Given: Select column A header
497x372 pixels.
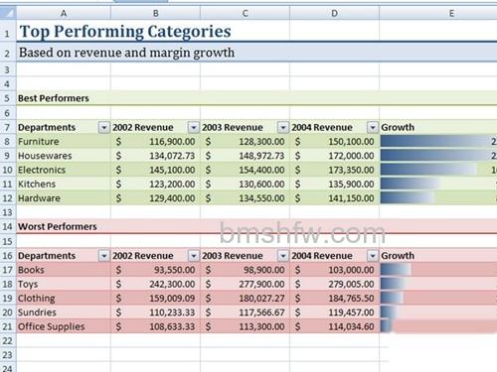Looking at the screenshot, I should point(64,13).
